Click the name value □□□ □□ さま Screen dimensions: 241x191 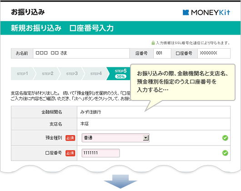51,53
